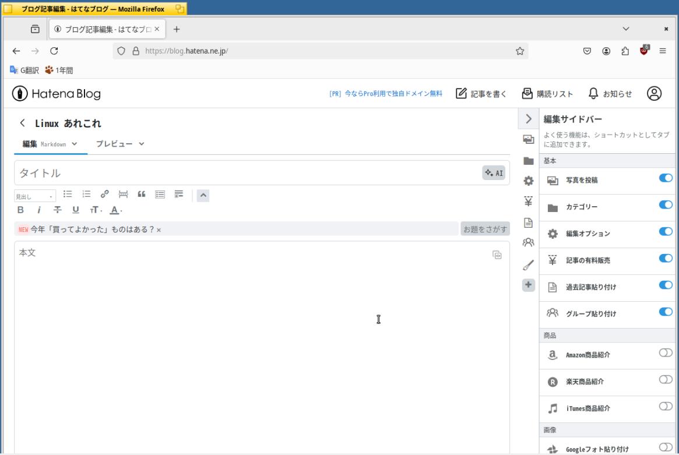Open the Hatena Blog account avatar
The width and height of the screenshot is (679, 455).
point(654,94)
